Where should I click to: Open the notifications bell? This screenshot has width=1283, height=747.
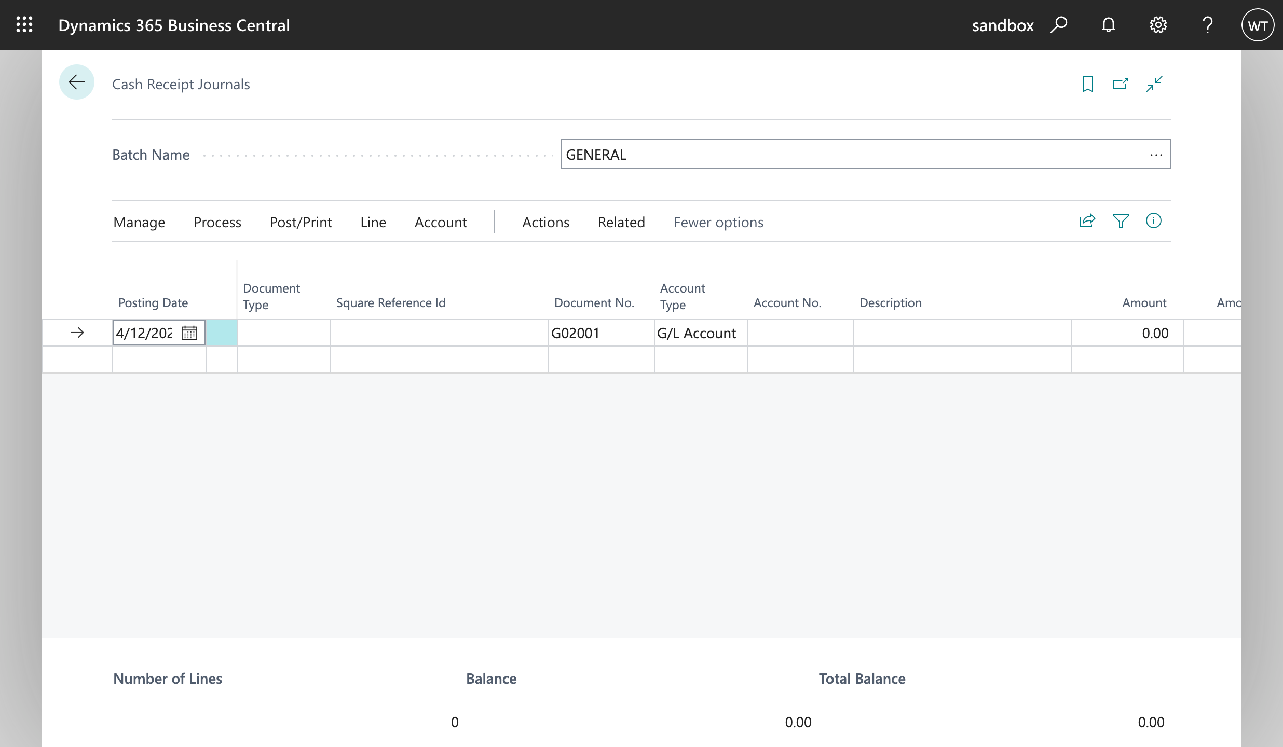[1108, 25]
